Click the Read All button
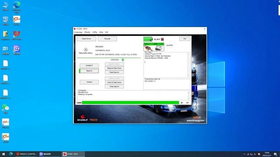 89,71
